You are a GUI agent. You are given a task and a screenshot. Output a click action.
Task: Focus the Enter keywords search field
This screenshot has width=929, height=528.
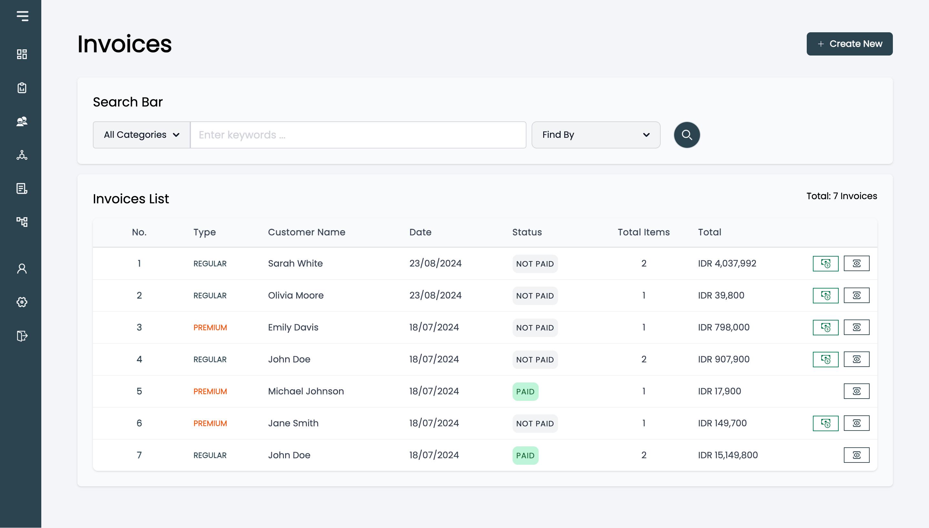[x=358, y=135]
